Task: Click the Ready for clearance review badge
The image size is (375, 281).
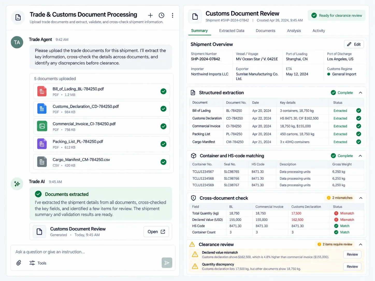Action: tap(336, 16)
